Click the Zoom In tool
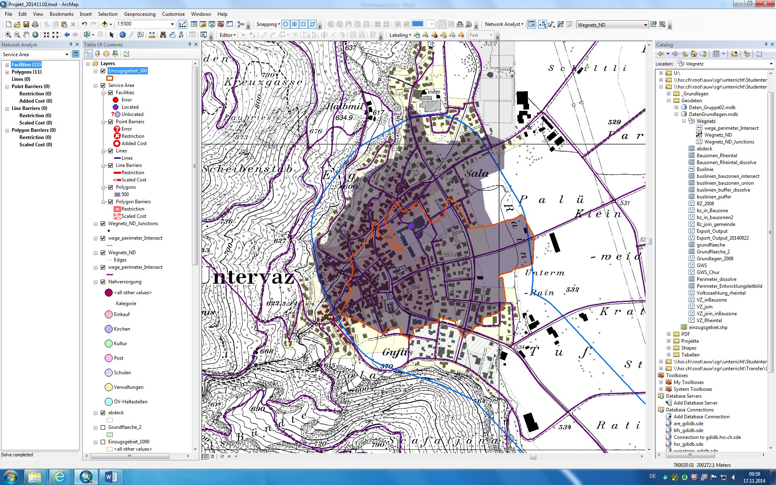Screen dimensions: 776x485 tap(8, 35)
